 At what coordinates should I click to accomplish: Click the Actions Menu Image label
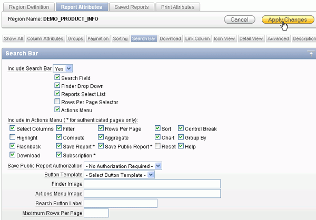[59, 194]
